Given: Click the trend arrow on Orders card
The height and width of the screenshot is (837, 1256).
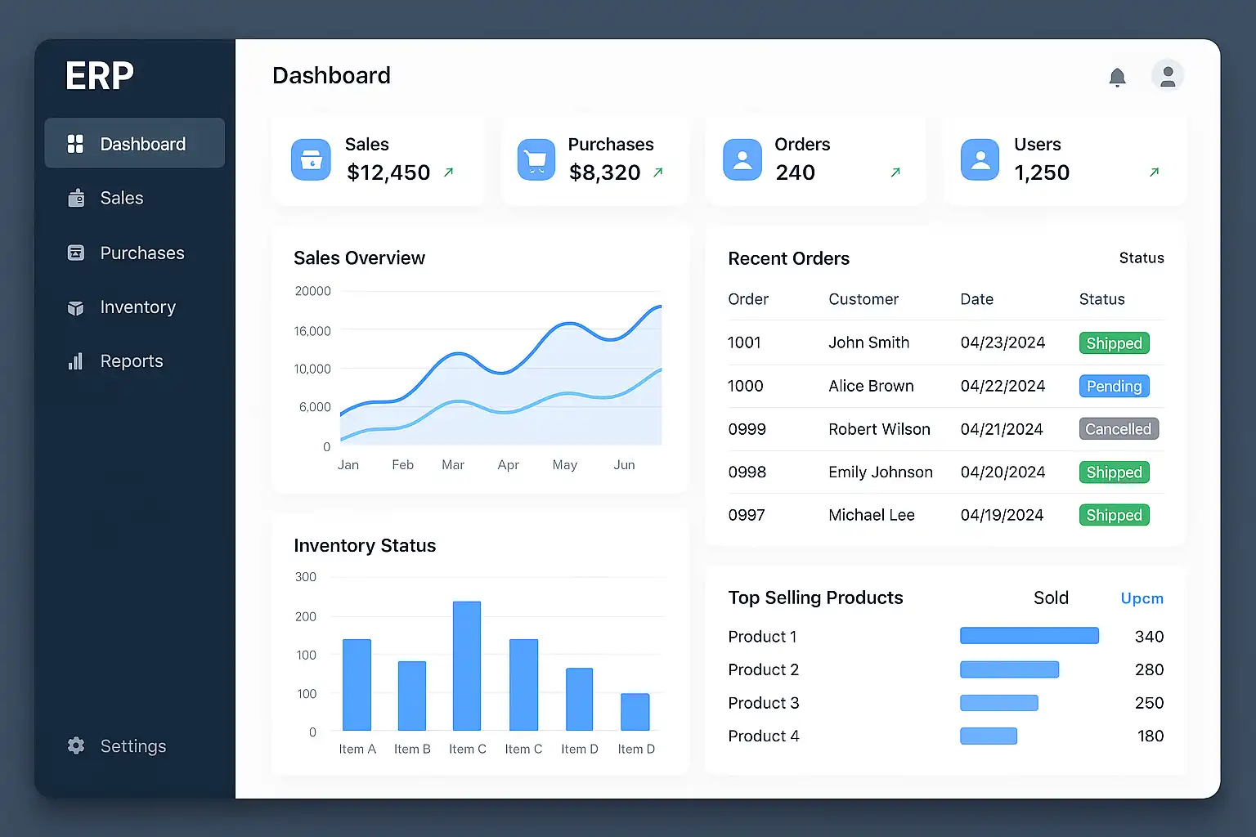Looking at the screenshot, I should 895,172.
